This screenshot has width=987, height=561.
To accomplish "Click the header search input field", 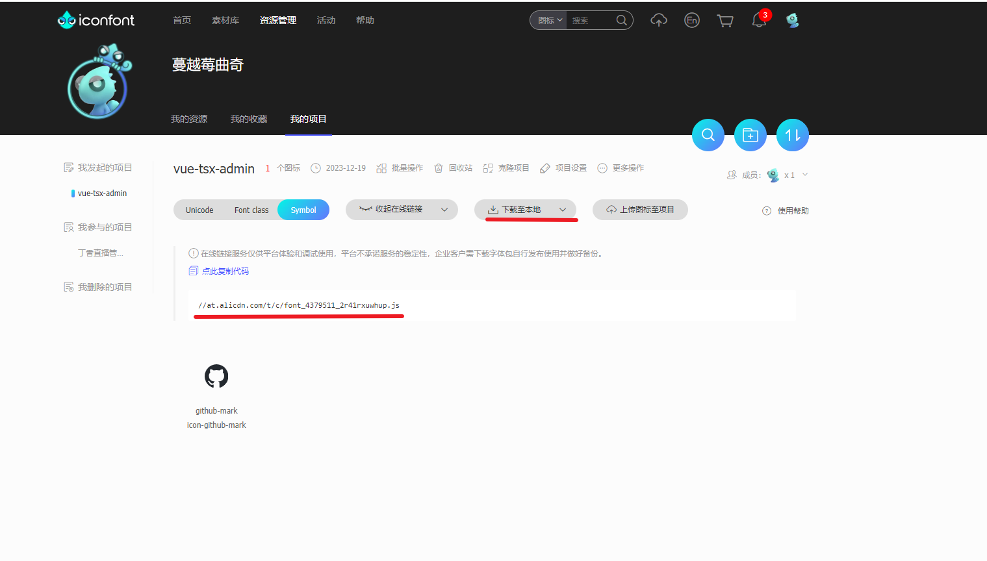I will coord(591,20).
